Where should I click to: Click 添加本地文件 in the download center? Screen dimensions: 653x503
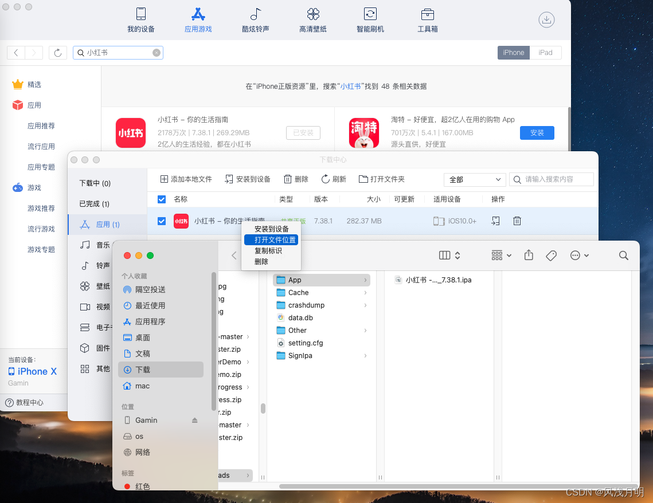(186, 179)
